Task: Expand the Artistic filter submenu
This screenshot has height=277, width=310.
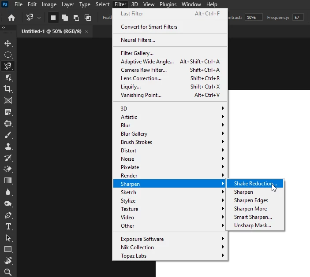Action: click(170, 117)
